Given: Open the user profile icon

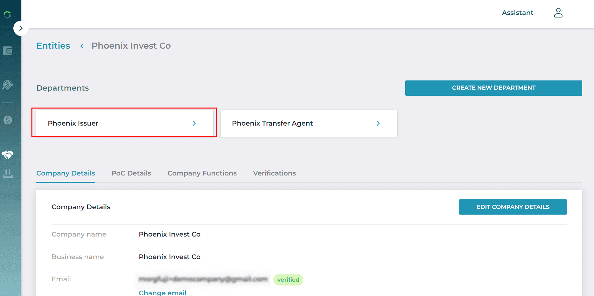Looking at the screenshot, I should [x=558, y=13].
